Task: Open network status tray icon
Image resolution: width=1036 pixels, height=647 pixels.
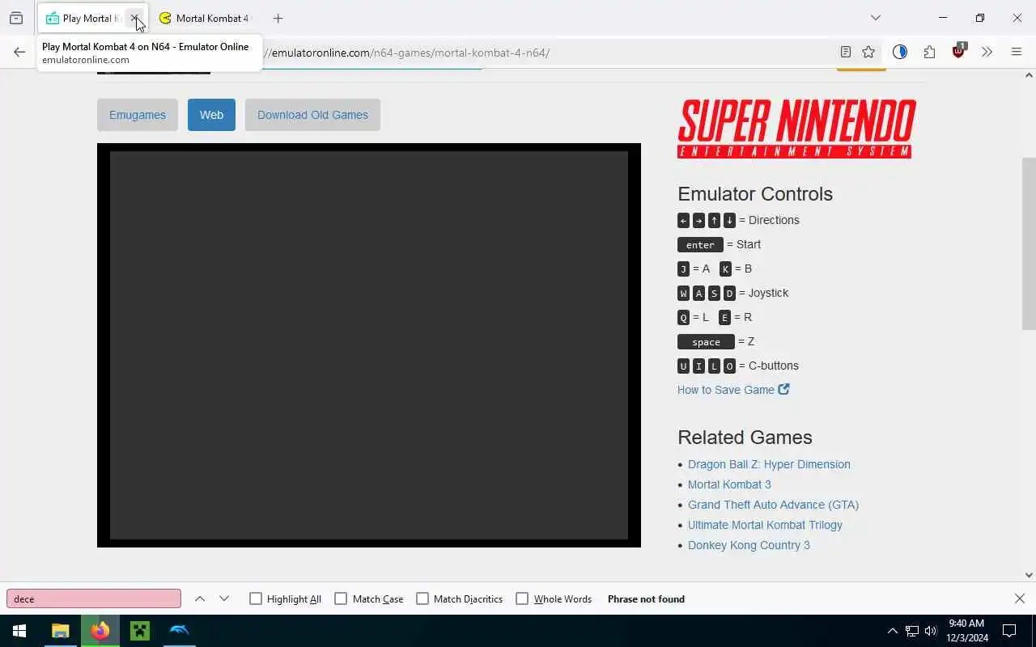Action: [911, 631]
